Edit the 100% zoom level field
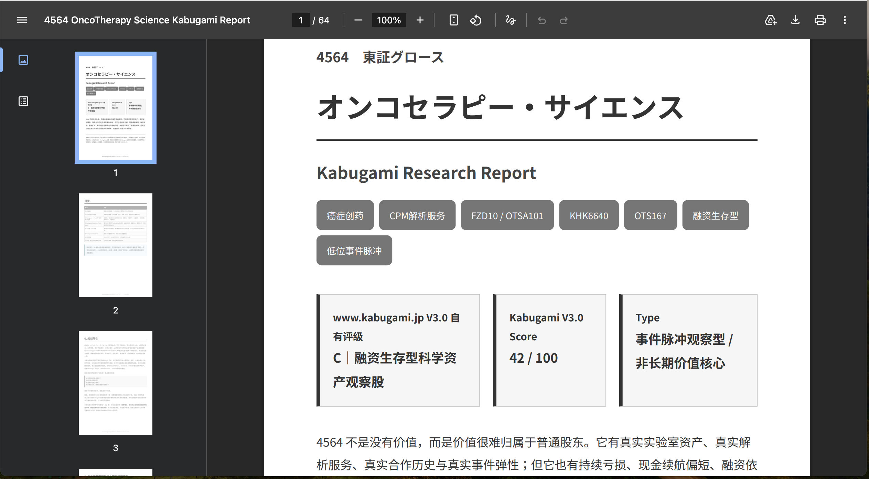Image resolution: width=869 pixels, height=479 pixels. coord(389,20)
